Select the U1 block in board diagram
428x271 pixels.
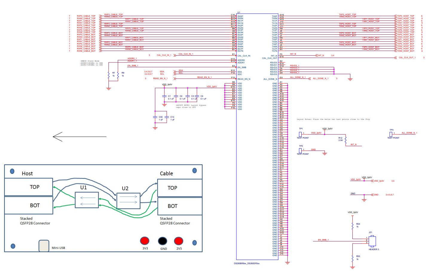tap(87, 200)
